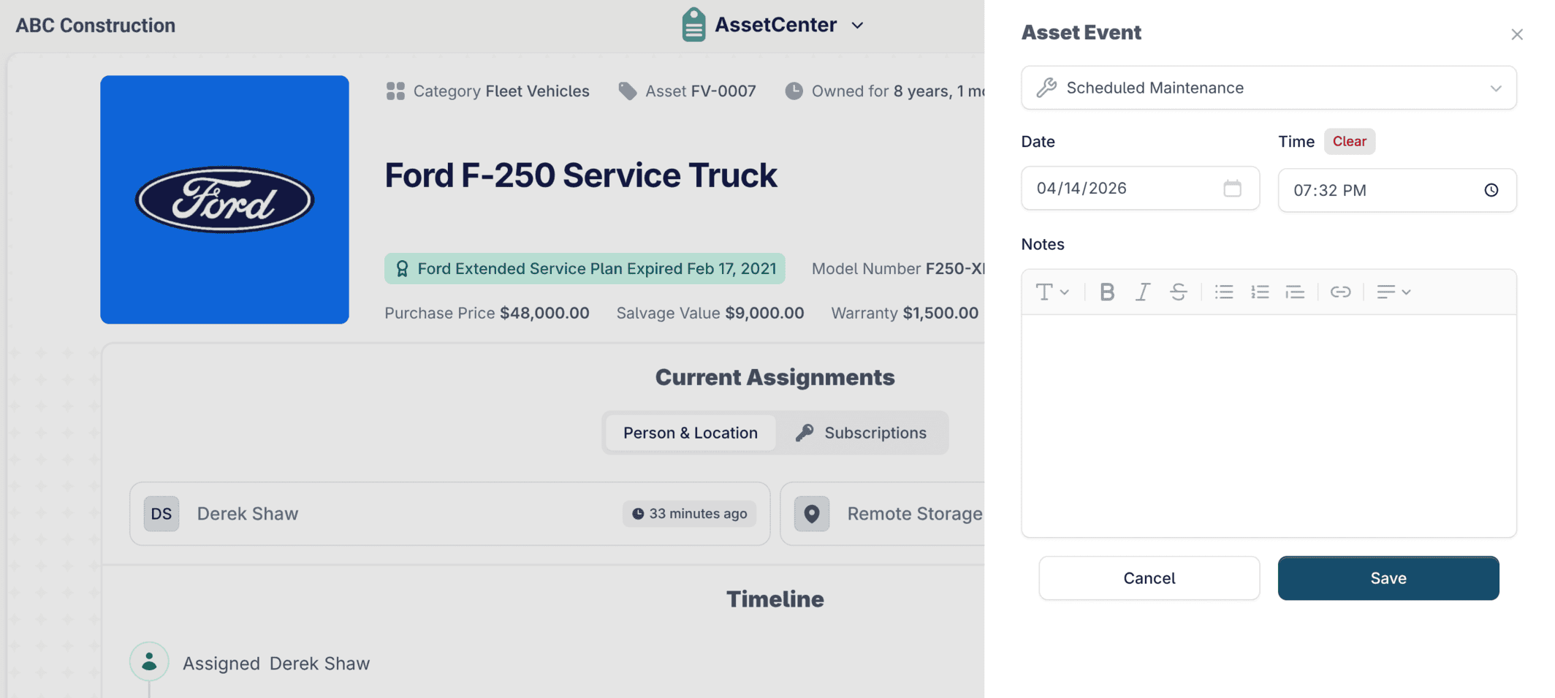Click the Purchase Price $48,000.00 value
Viewport: 1555px width, 698px height.
pos(544,314)
